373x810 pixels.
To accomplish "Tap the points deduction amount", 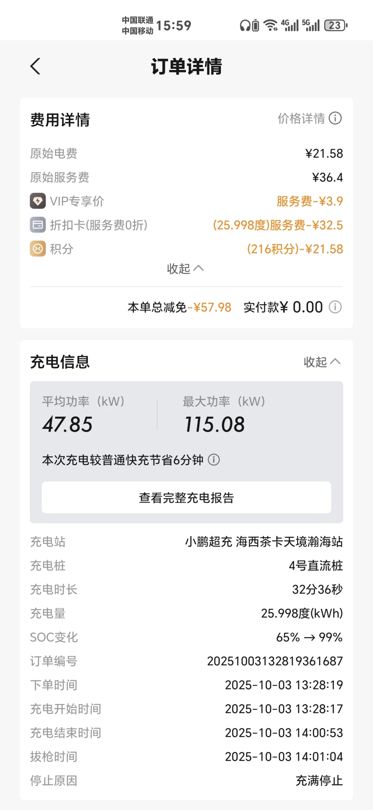I will coord(295,249).
